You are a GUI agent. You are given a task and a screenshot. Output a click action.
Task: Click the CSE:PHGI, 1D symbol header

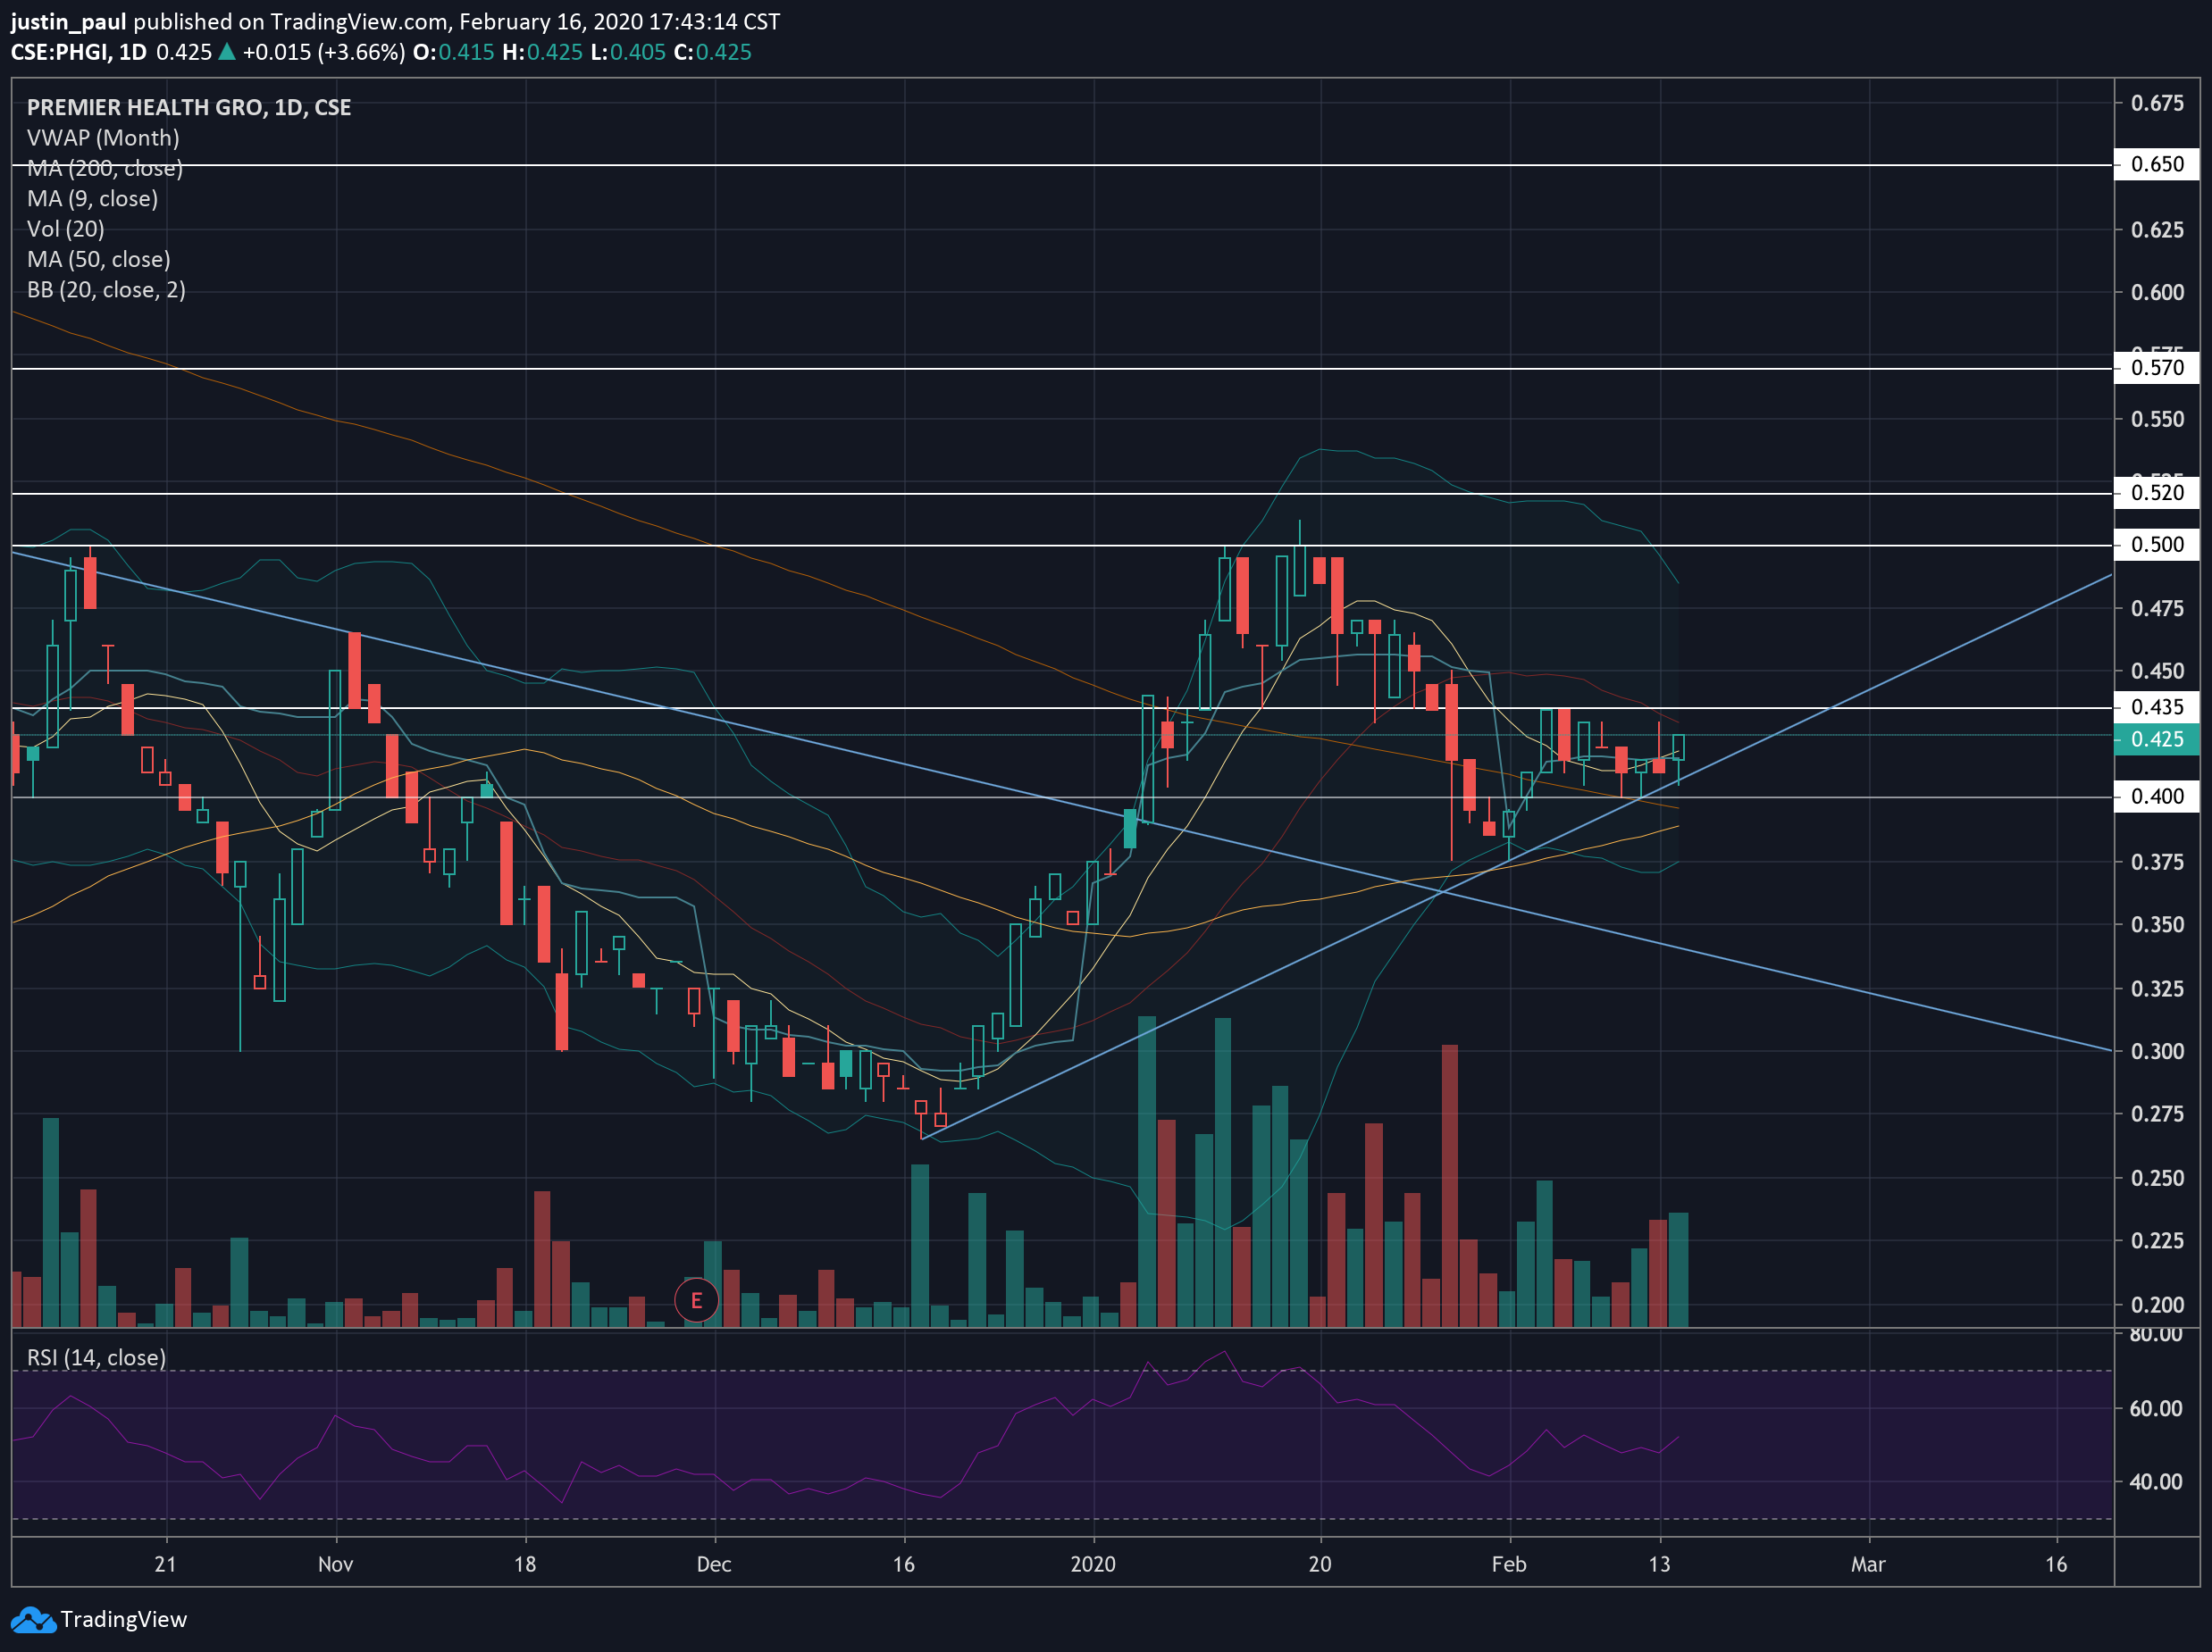[79, 52]
